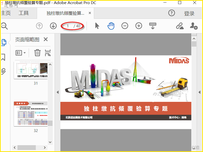The width and height of the screenshot is (203, 152).
Task: Switch to the 工具 tab
Action: 24,13
